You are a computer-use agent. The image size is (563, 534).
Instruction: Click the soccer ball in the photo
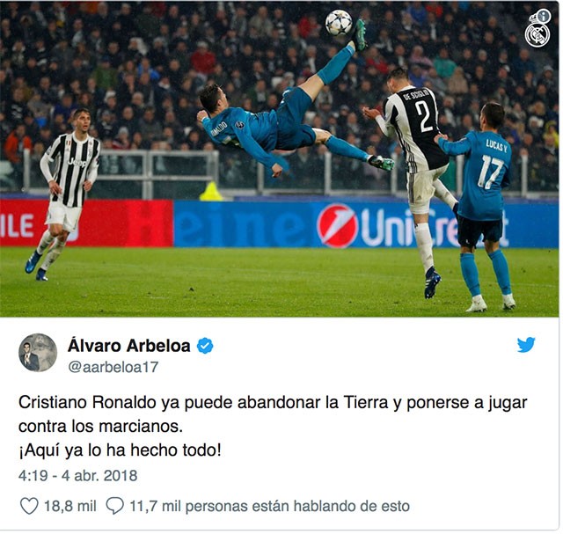(339, 23)
